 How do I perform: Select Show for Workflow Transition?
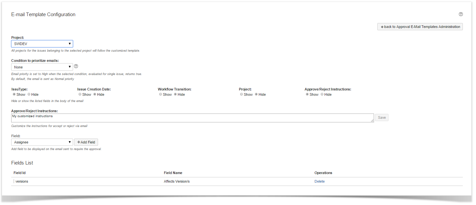pos(161,94)
